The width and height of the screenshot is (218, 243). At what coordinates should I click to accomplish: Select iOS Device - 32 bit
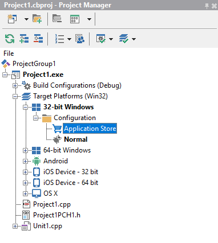tap(71, 172)
